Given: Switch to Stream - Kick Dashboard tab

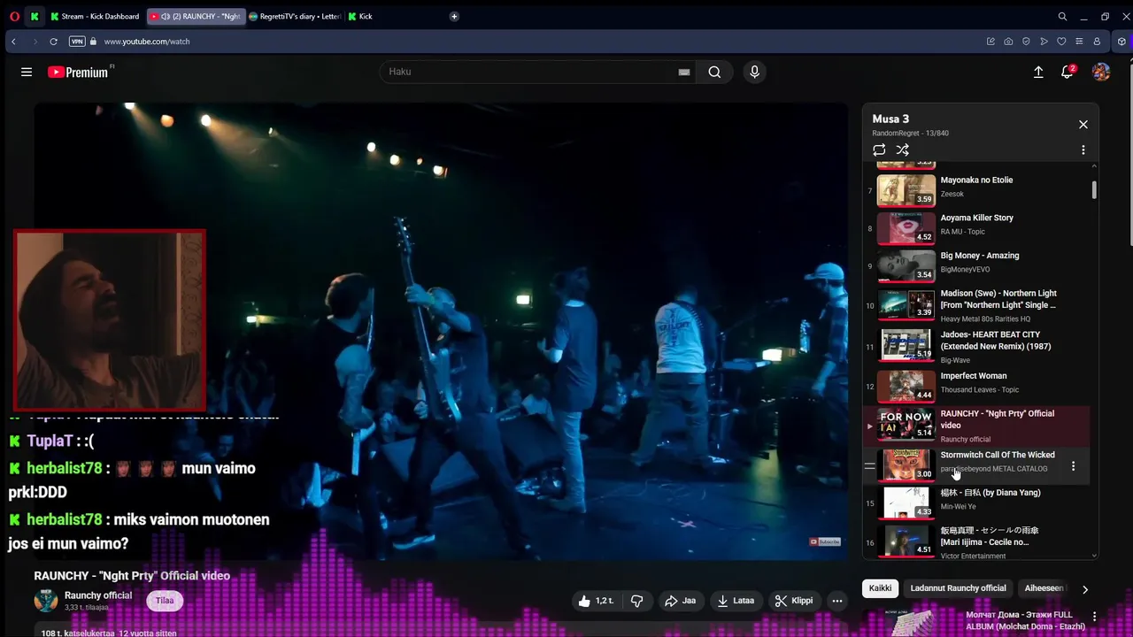Looking at the screenshot, I should point(95,16).
